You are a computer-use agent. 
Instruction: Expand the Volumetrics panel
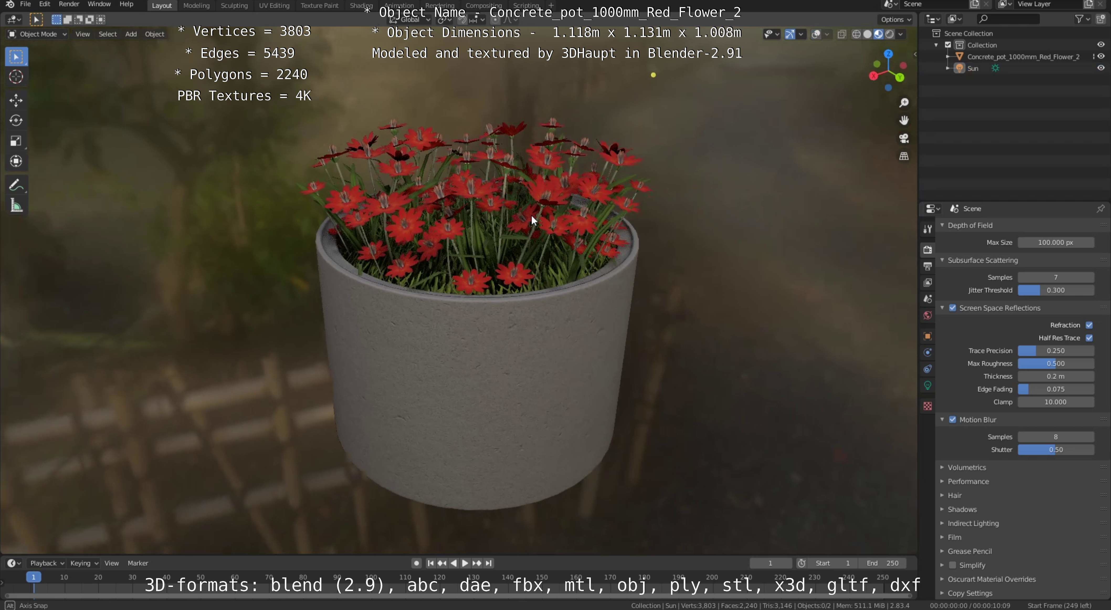(x=967, y=468)
